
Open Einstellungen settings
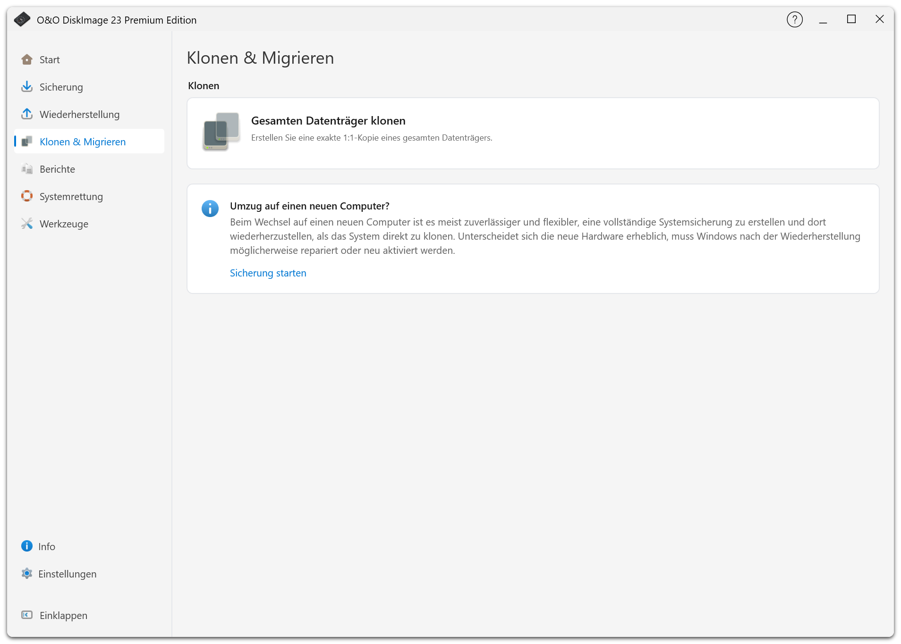point(89,574)
